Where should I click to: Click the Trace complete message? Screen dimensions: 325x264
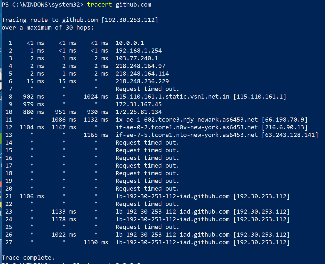28,258
